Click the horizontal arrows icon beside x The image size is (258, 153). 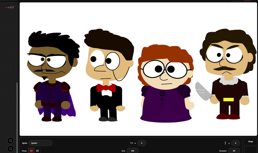point(132,143)
